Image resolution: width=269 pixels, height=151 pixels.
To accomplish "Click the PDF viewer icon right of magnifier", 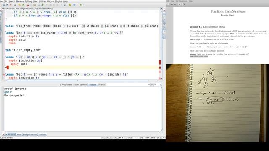I will click(x=184, y=4).
